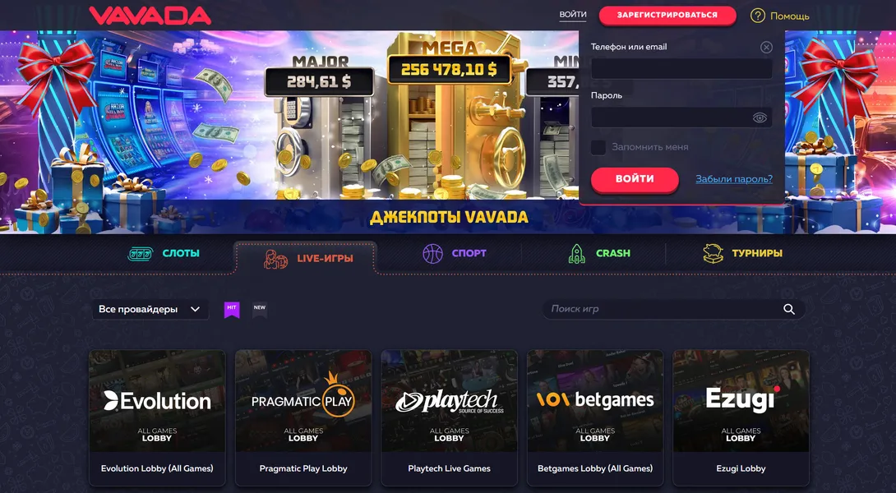The width and height of the screenshot is (896, 493).
Task: Switch to the СЛОТЫ tab
Action: click(164, 253)
